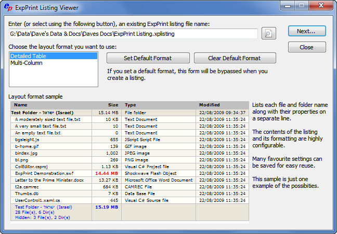Viewport: 337px width, 234px height.
Task: Click the blue '15.19 MB' total size
Action: [107, 207]
